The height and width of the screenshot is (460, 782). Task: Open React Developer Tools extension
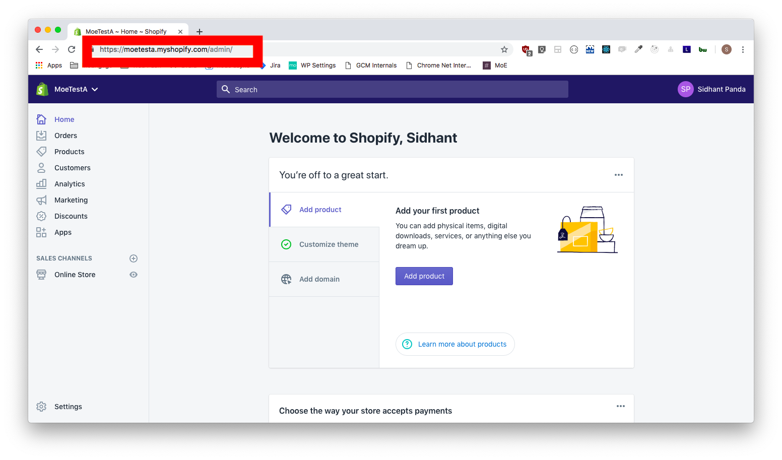pyautogui.click(x=606, y=49)
